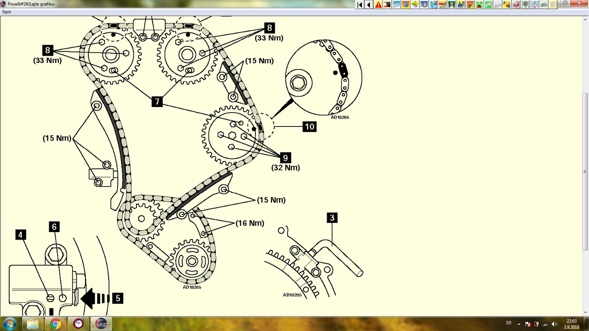The height and width of the screenshot is (331, 589).
Task: Click the power plug tray icon
Action: coord(536,324)
